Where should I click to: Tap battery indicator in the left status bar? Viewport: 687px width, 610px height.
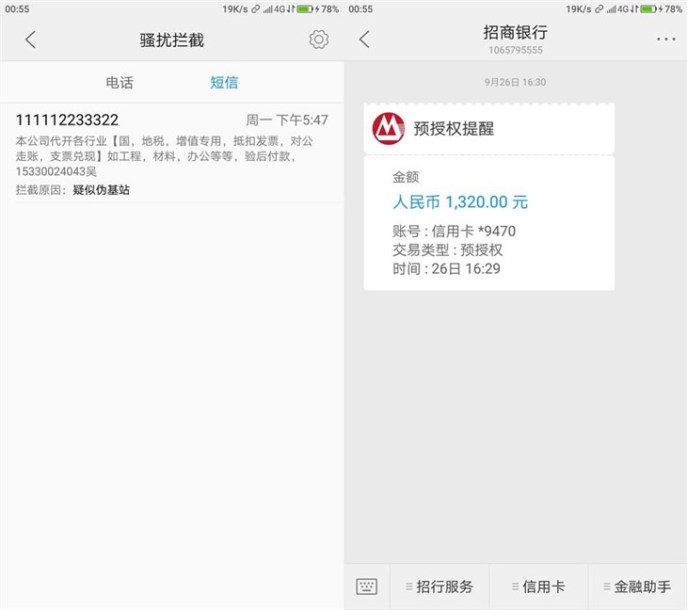(305, 8)
